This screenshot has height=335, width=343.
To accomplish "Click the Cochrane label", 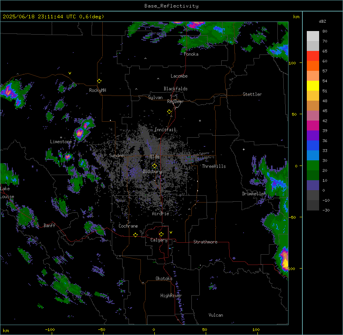I will (x=128, y=226).
